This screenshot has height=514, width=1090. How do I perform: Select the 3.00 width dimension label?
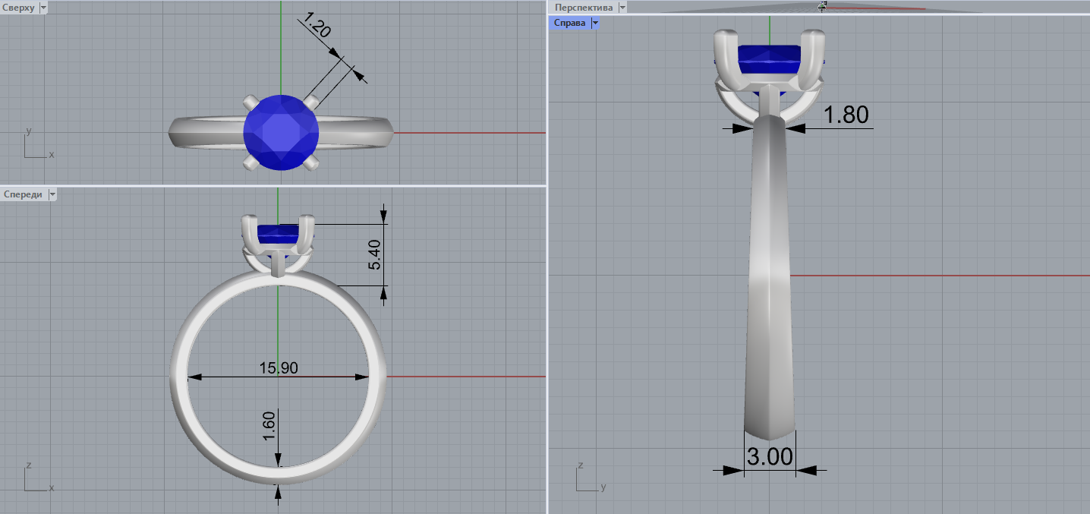click(770, 457)
